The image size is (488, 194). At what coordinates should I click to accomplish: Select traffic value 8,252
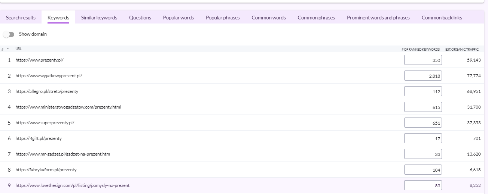(x=475, y=185)
